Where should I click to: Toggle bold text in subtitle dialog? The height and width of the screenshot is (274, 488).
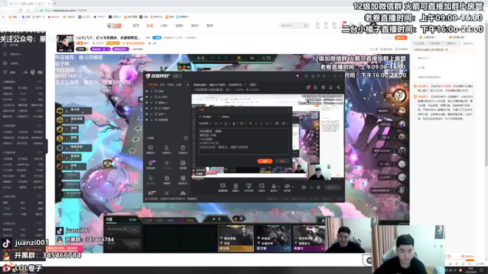pos(251,124)
